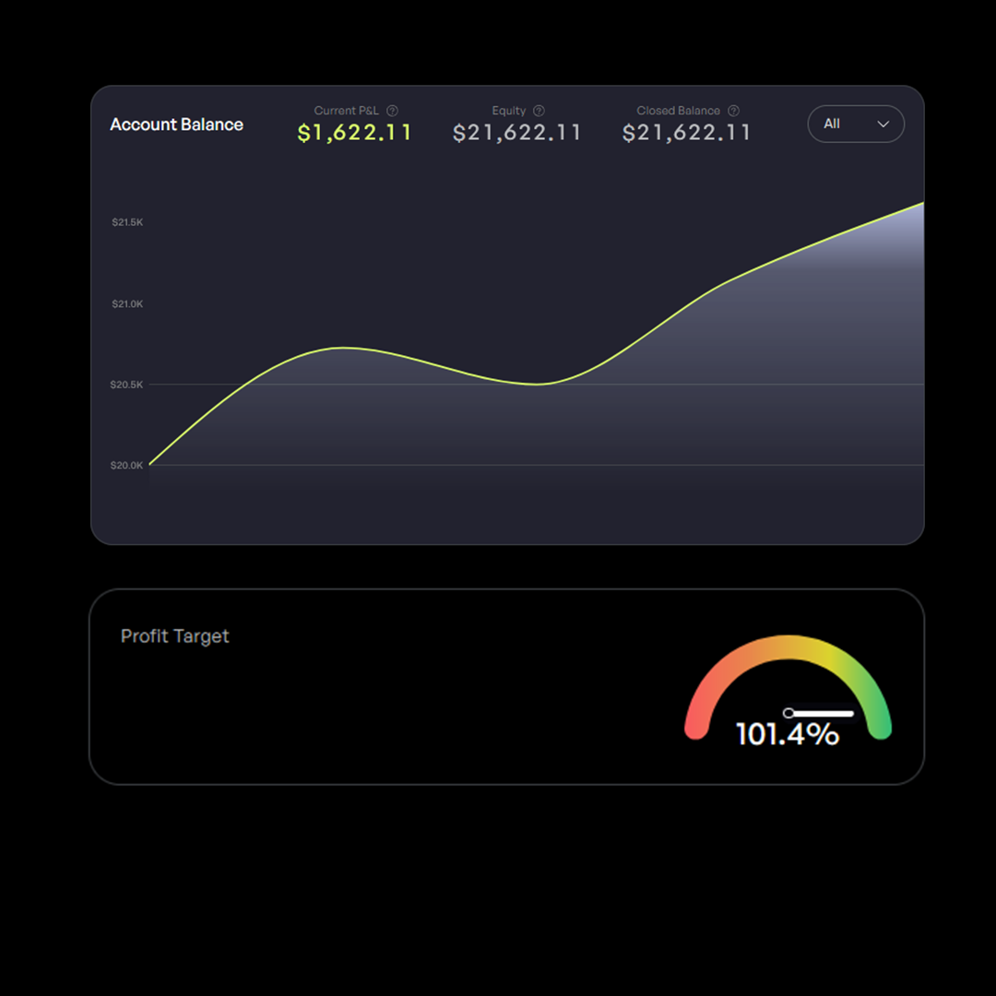Click the Profit Target heading
The height and width of the screenshot is (996, 996).
tap(174, 636)
